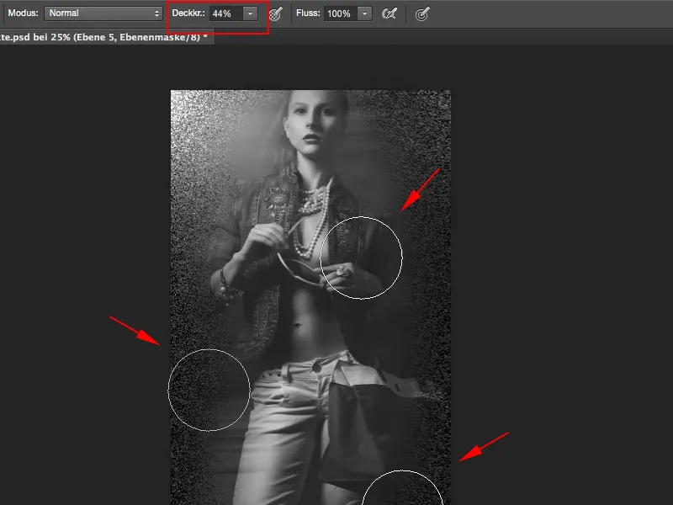This screenshot has width=673, height=505.
Task: Open the Fluss flow dropdown arrow
Action: [363, 13]
